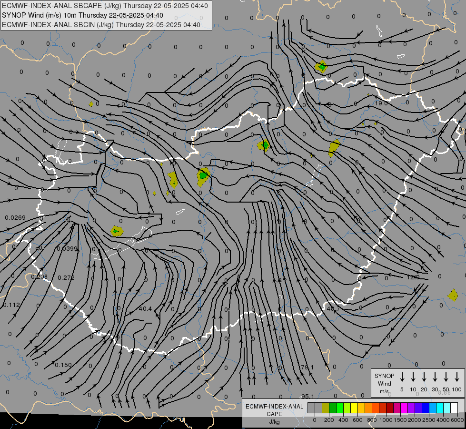The height and width of the screenshot is (429, 466).
Task: Click the bright magenta swatch after 1500
Action: pos(404,408)
